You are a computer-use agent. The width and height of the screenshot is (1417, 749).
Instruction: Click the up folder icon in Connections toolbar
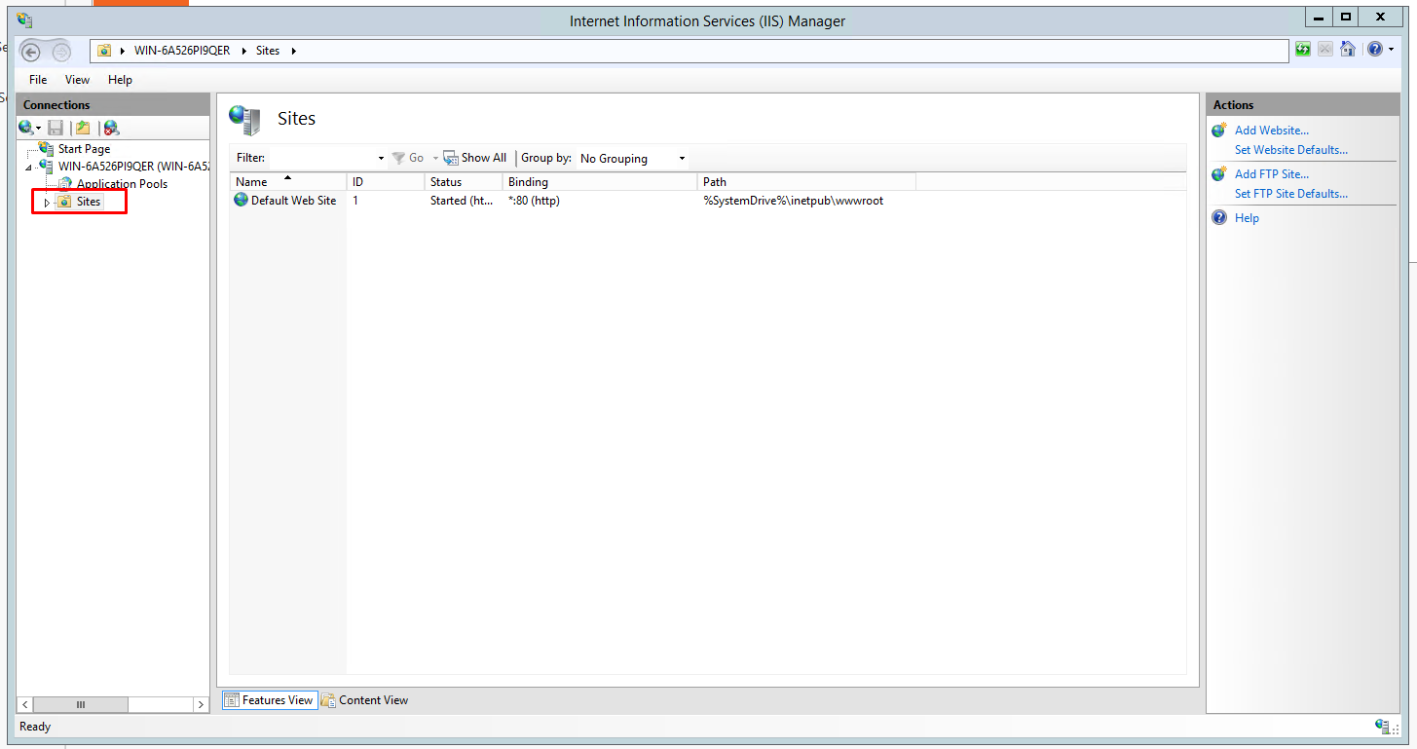[84, 128]
